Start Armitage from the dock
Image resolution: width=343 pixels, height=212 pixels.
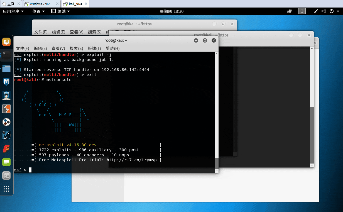[6, 95]
